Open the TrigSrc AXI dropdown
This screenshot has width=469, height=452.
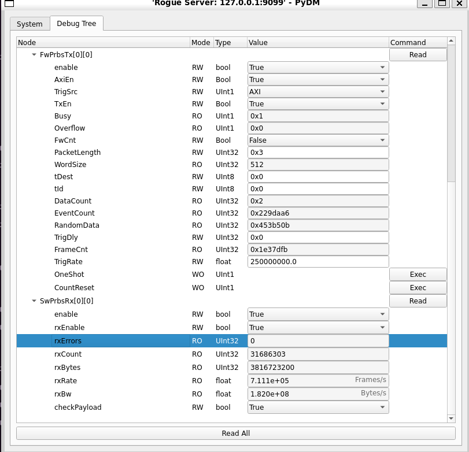[317, 92]
